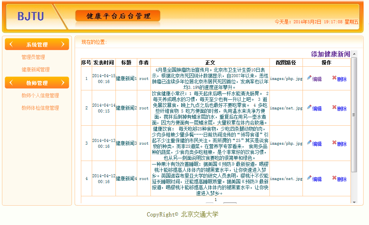Click the red X delete icon in row 1
The height and width of the screenshot is (225, 369).
pyautogui.click(x=335, y=78)
